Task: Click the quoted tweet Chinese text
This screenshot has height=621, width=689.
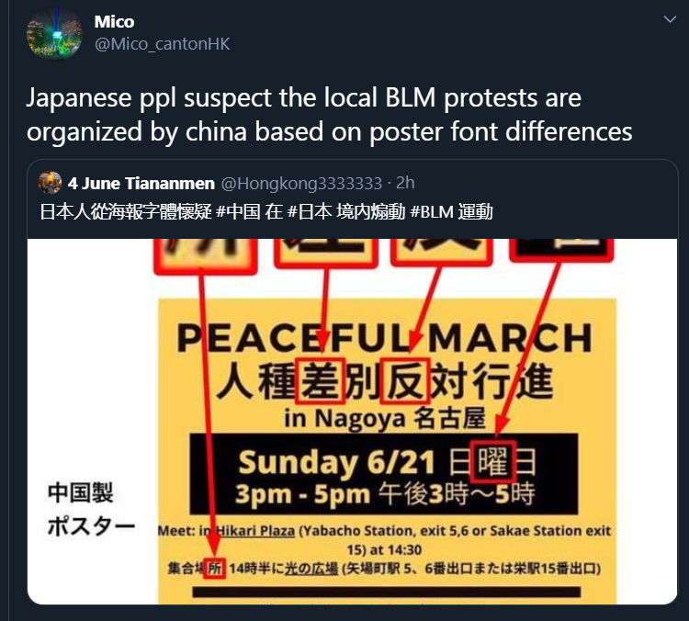Action: (266, 212)
